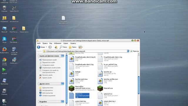The width and height of the screenshot is (188, 106).
Task: Open the Поиск search tool
Action: tap(63, 47)
